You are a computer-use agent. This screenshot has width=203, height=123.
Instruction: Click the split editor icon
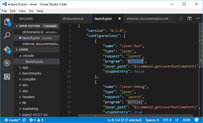190,19
